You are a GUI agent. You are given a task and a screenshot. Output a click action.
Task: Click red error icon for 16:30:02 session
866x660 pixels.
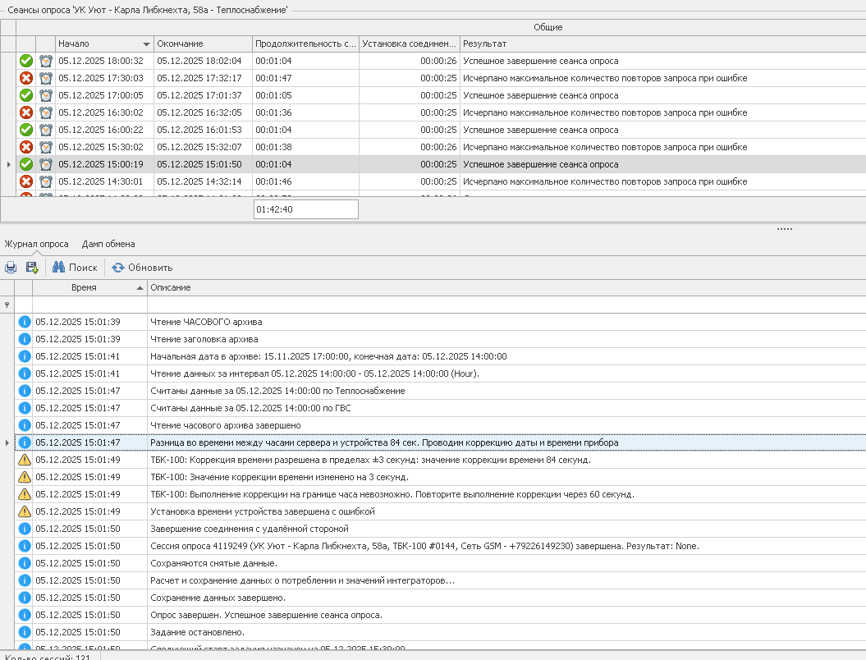click(26, 112)
